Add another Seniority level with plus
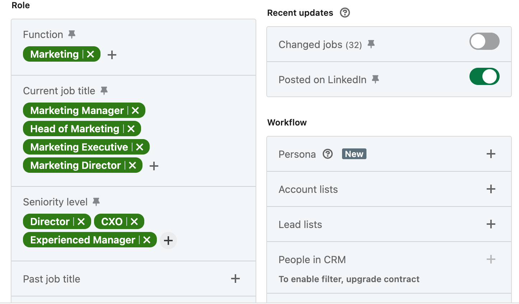The height and width of the screenshot is (304, 519). tap(168, 241)
